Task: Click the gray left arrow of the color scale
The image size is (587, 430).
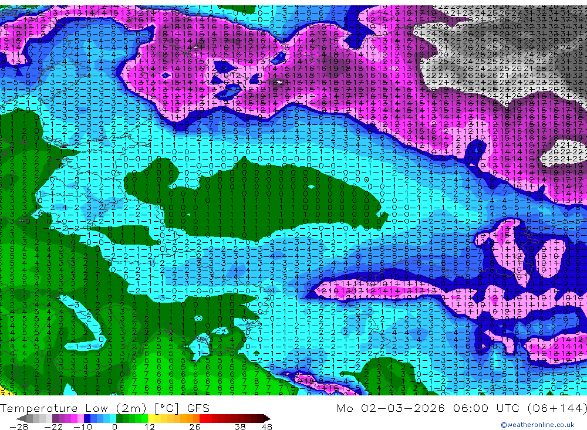Action: 22,418
